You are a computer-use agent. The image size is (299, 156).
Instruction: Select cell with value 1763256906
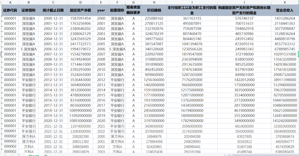(x=80, y=23)
